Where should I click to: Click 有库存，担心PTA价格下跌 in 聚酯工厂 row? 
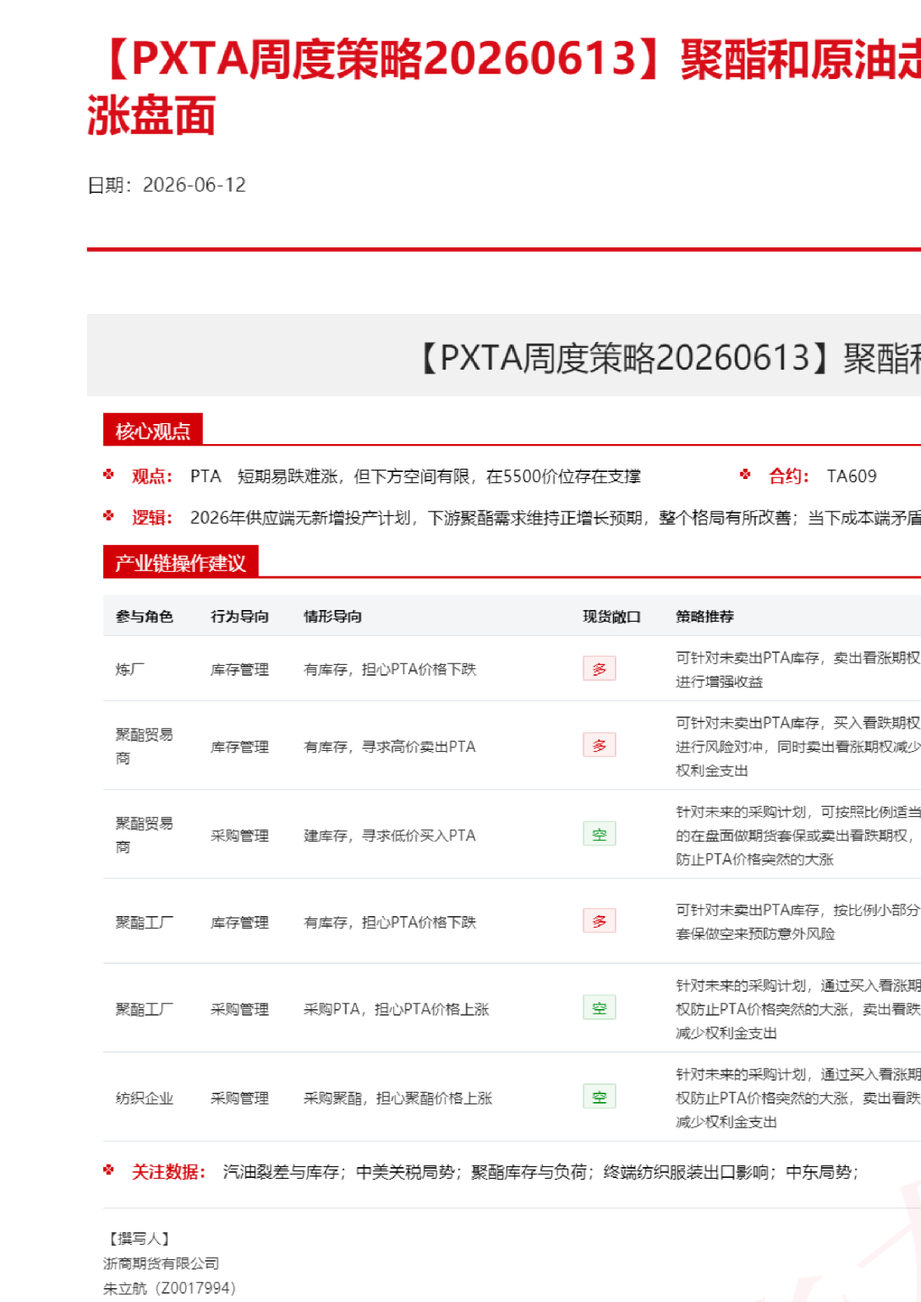[x=390, y=922]
